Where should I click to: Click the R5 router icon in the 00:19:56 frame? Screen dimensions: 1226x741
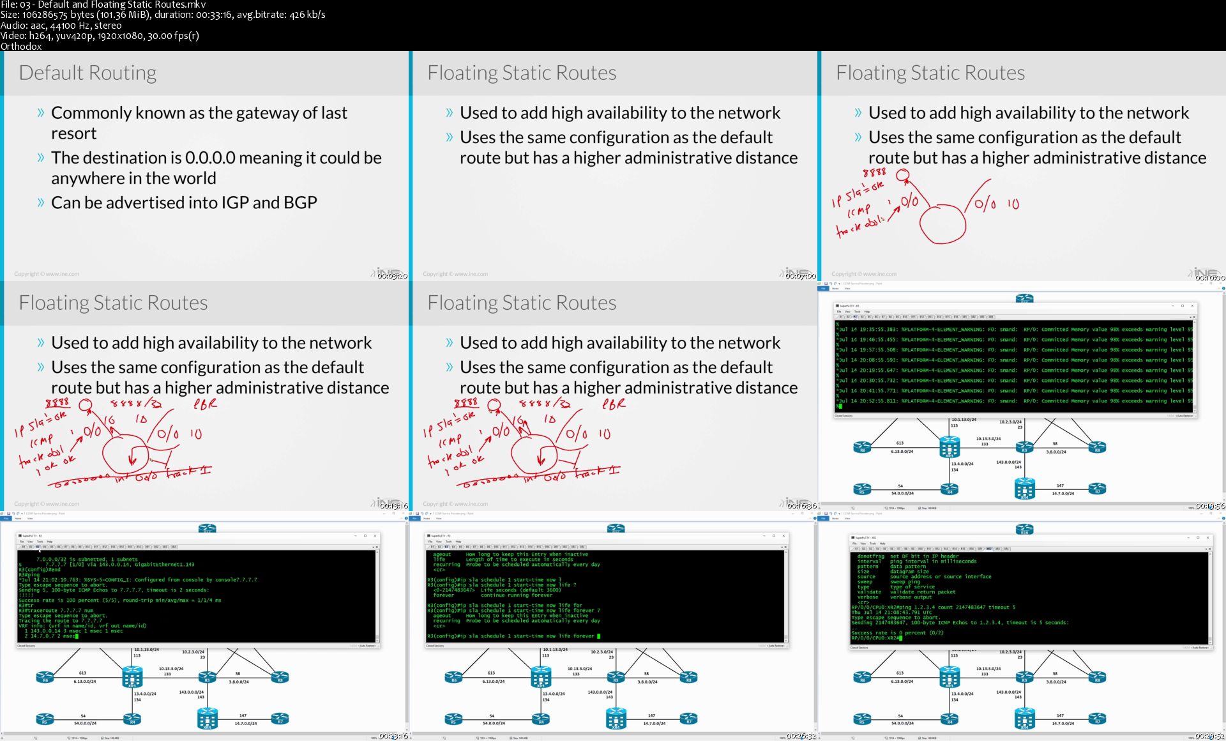click(862, 489)
